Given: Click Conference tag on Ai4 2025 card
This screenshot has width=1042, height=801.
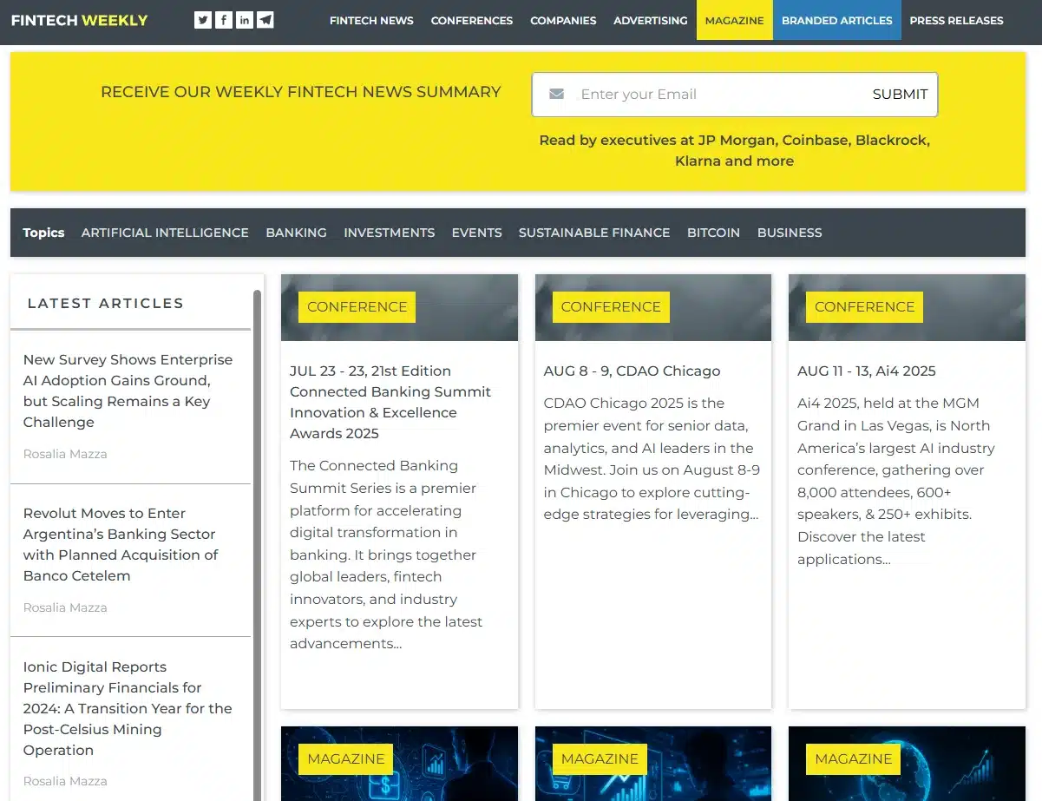Looking at the screenshot, I should tap(864, 306).
